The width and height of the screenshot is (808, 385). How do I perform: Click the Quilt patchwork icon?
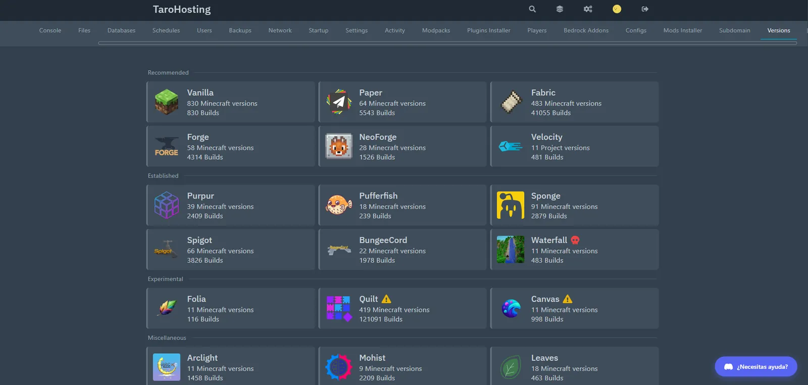pyautogui.click(x=339, y=308)
